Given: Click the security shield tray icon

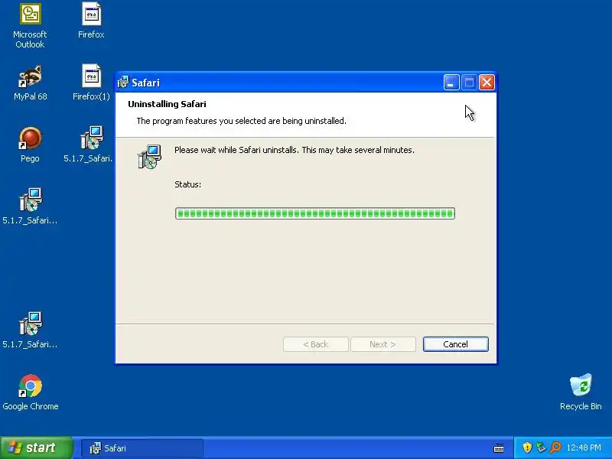Looking at the screenshot, I should click(527, 448).
